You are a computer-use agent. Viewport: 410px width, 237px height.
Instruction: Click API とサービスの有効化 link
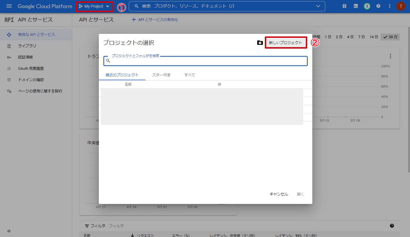click(155, 19)
